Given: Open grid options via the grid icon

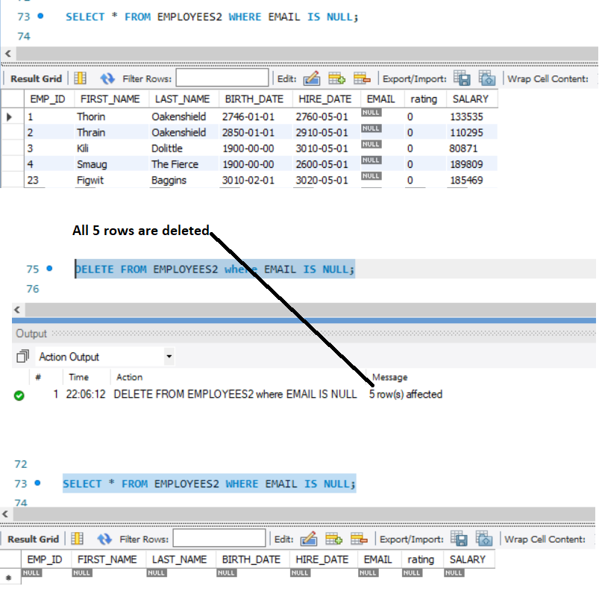Looking at the screenshot, I should click(x=80, y=78).
